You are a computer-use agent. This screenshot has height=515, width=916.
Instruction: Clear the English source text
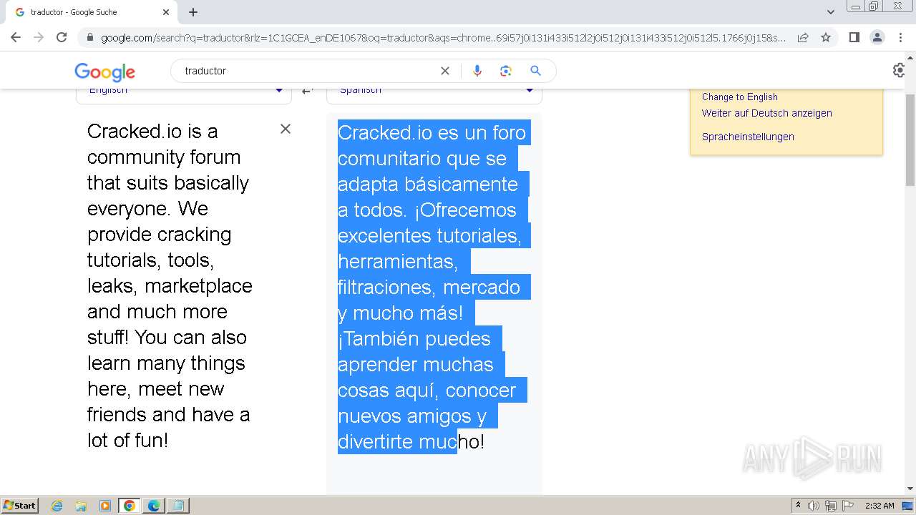click(286, 129)
